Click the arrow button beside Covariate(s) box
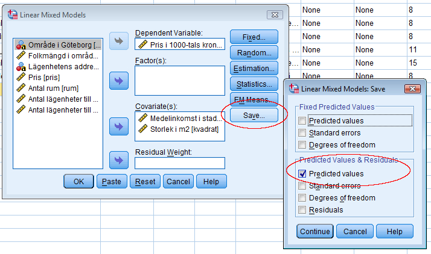This screenshot has width=431, height=254. click(x=118, y=126)
